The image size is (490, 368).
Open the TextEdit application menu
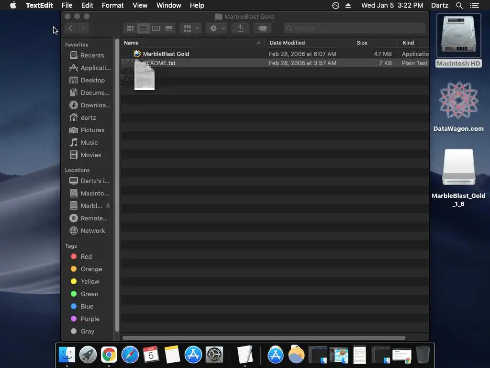point(39,5)
